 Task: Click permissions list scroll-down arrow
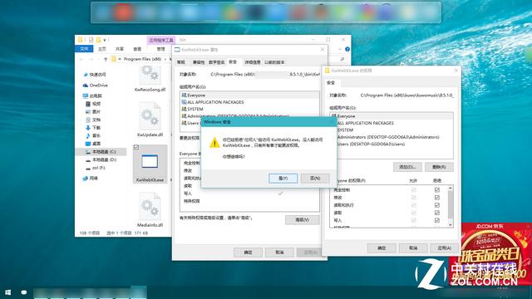(x=451, y=224)
